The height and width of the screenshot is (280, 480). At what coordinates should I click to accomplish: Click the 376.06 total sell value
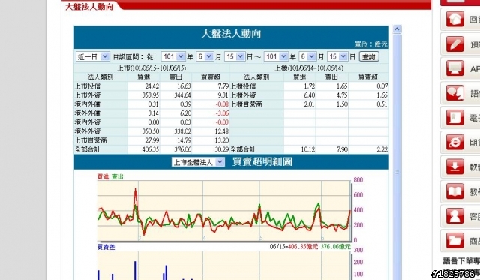[182, 149]
